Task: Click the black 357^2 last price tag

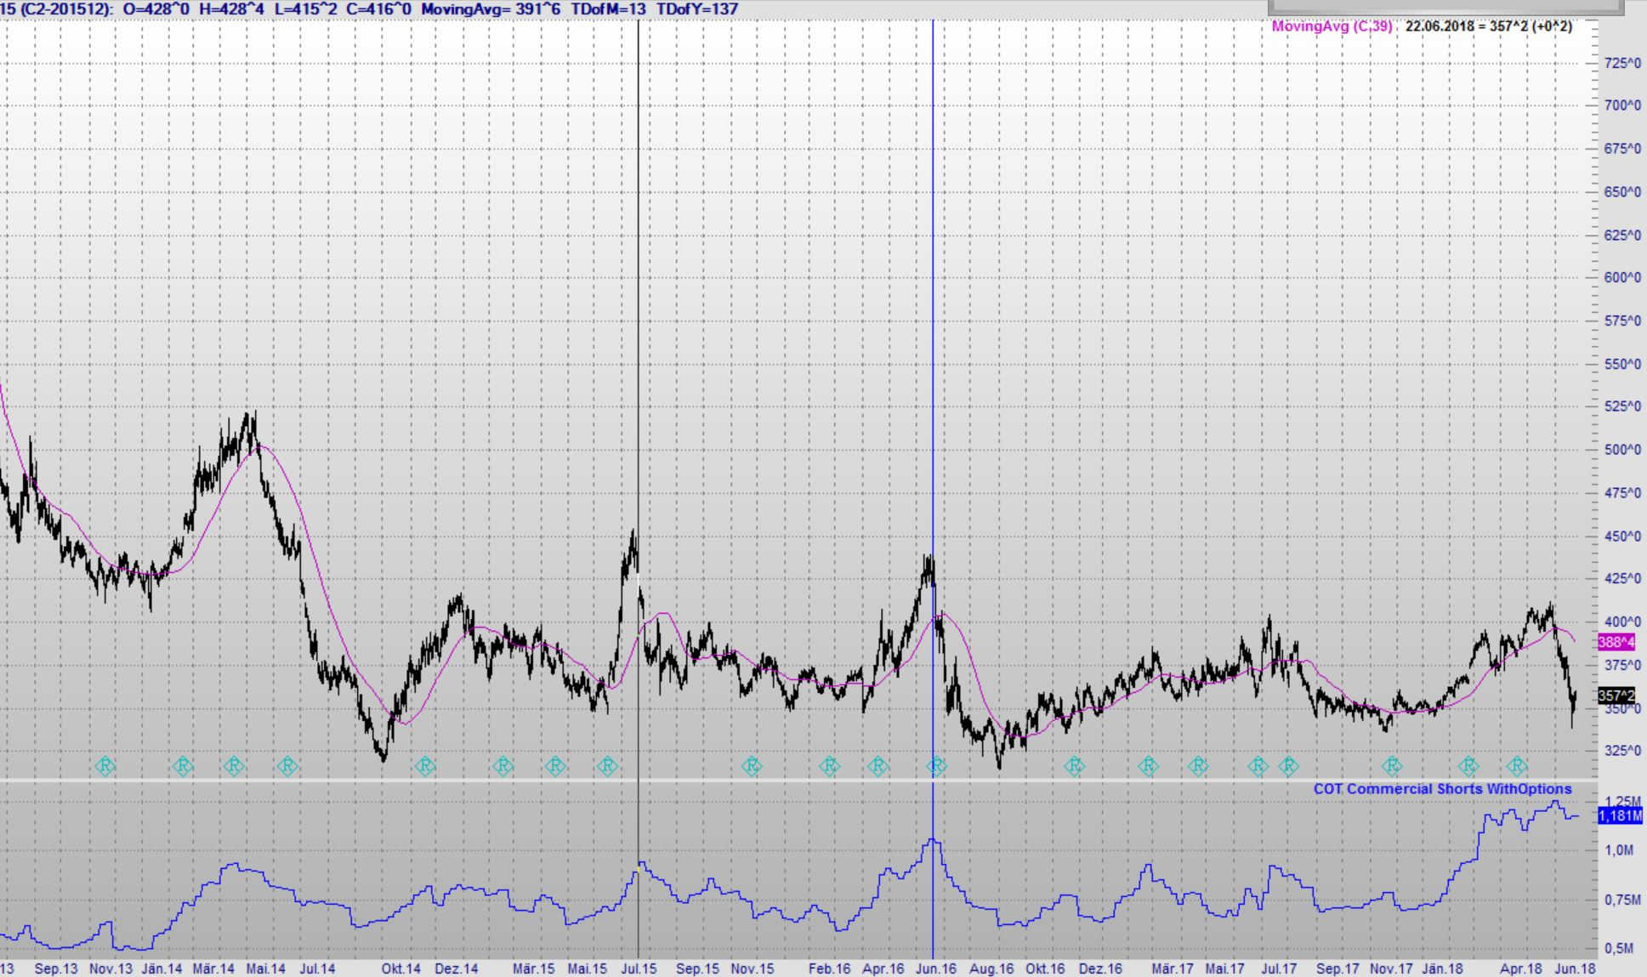Action: tap(1616, 696)
